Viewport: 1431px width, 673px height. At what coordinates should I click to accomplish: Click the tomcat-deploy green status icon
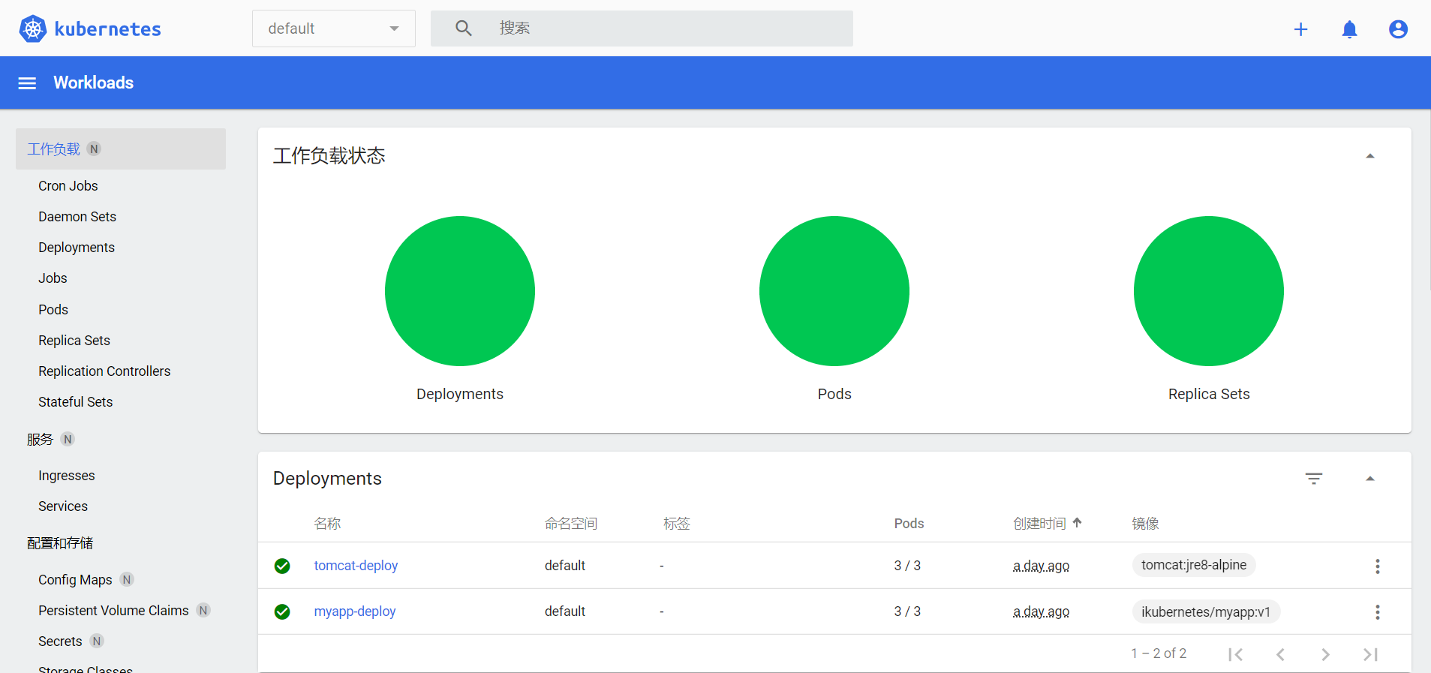[x=282, y=566]
